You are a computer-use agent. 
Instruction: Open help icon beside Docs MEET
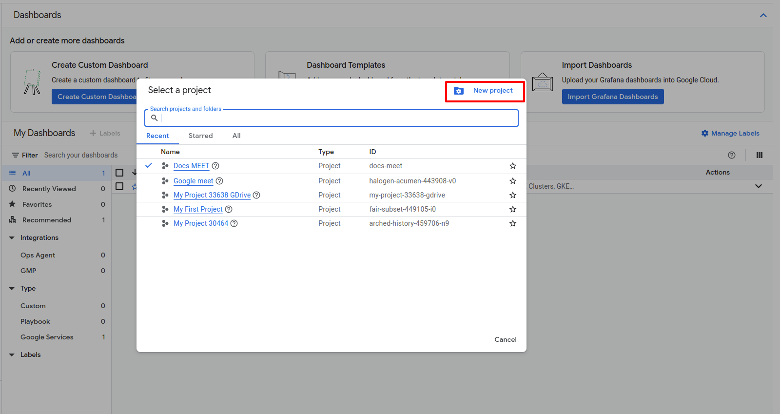coord(215,166)
